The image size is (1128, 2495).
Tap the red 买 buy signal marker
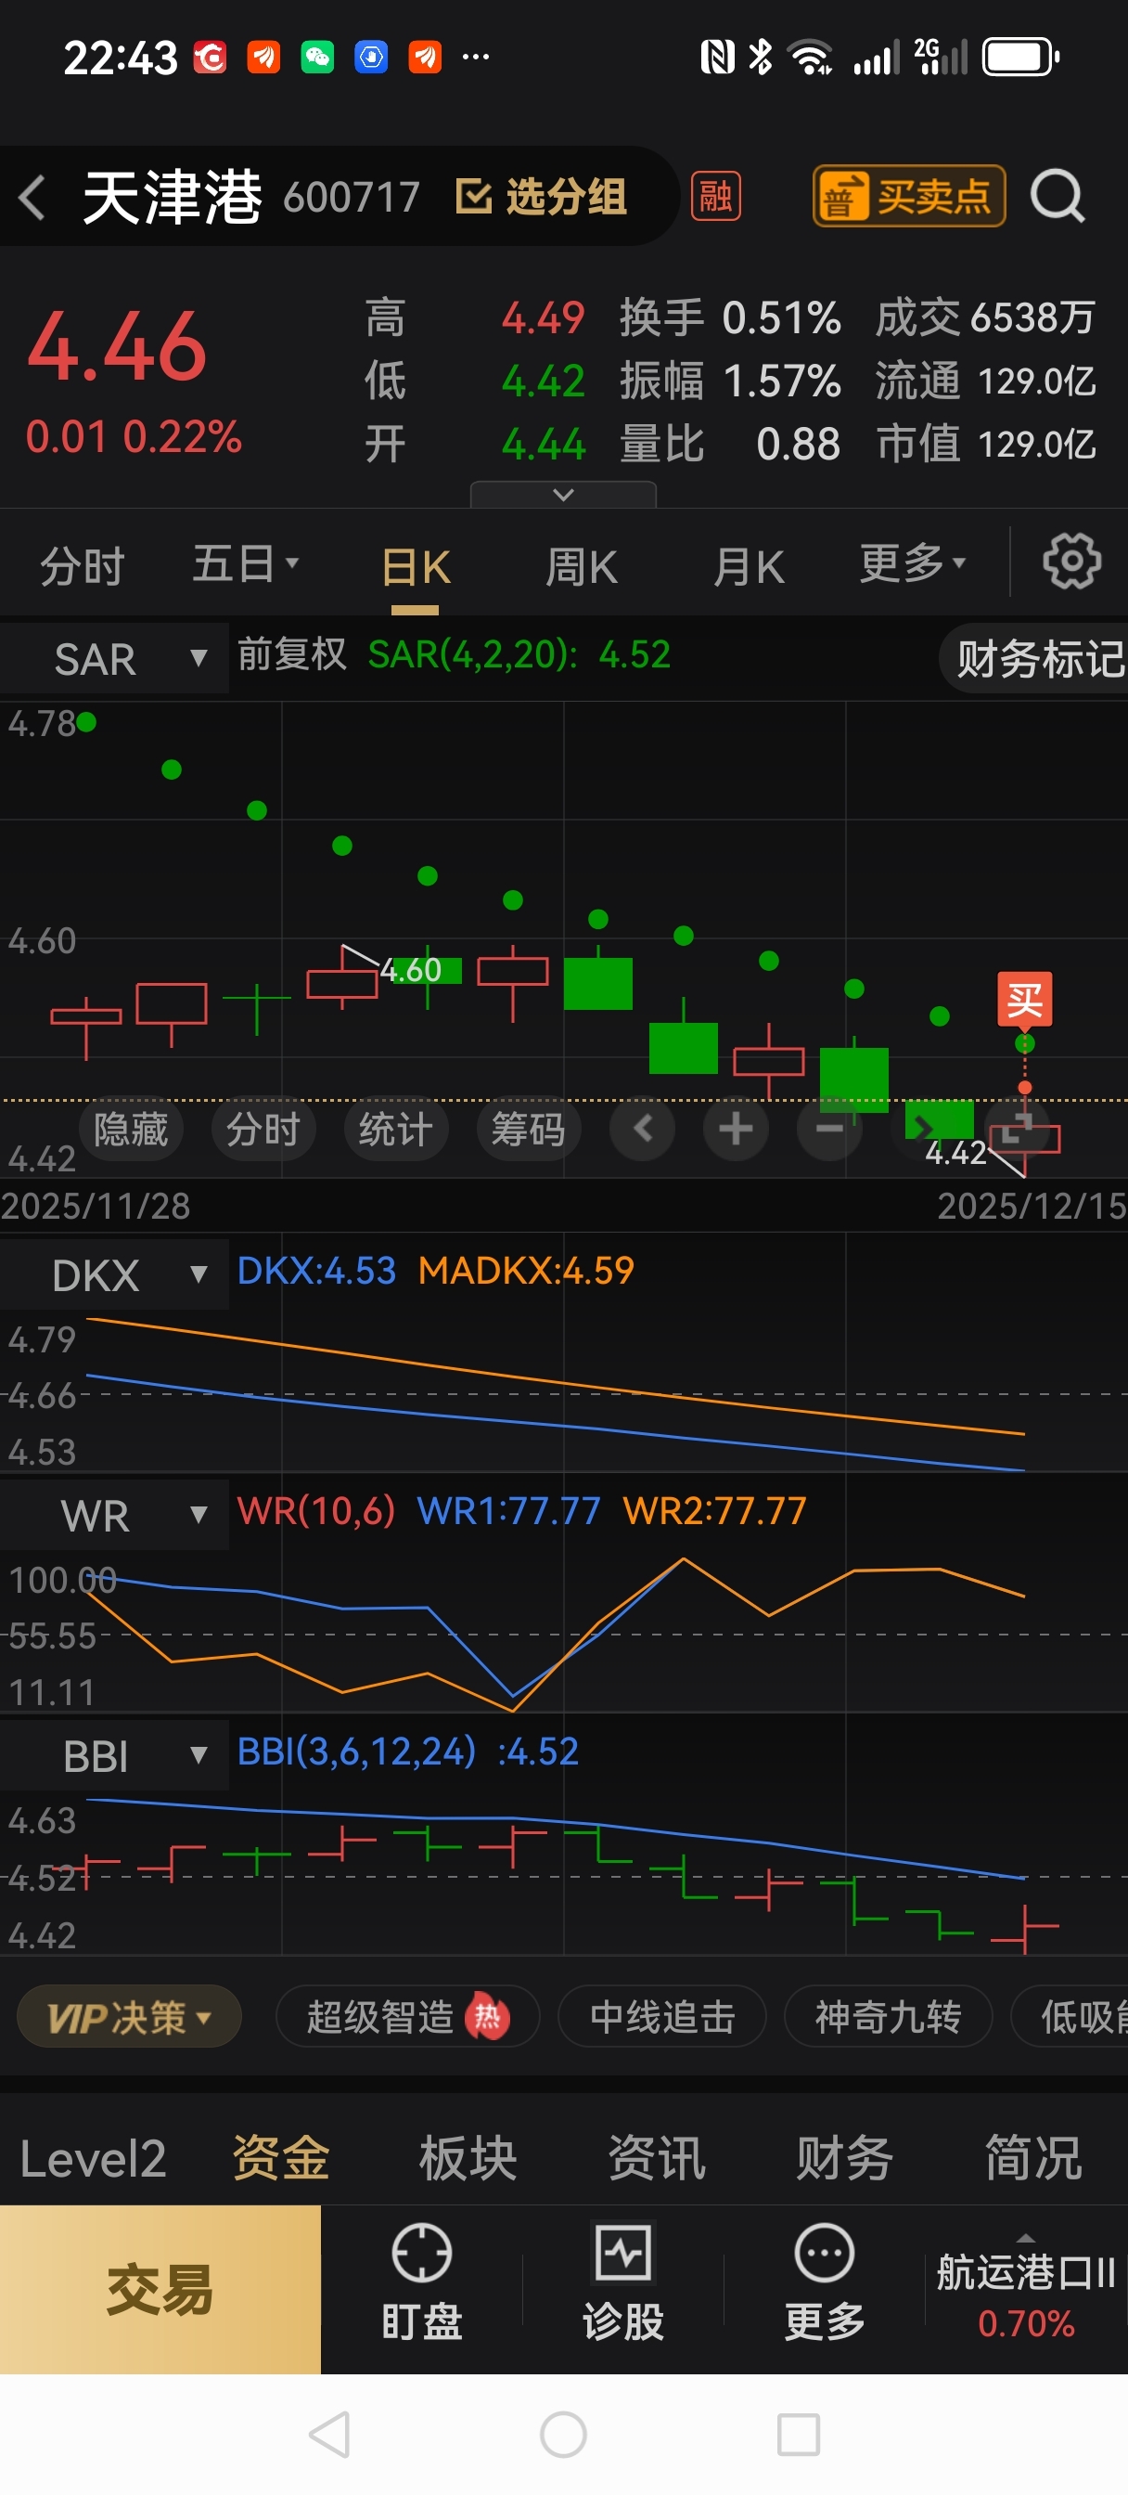coord(1024,999)
